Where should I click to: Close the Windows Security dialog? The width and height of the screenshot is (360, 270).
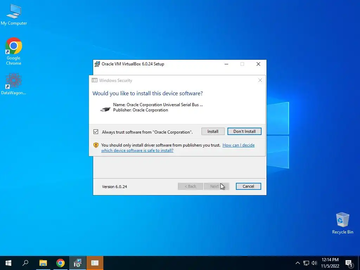(x=260, y=80)
